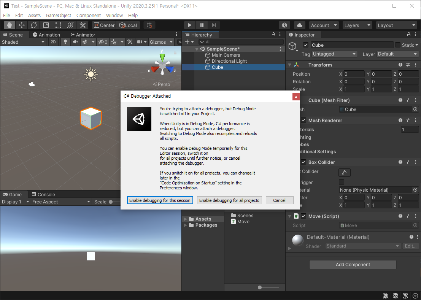Collapse the SampleScene hierarchy
This screenshot has height=300, width=421.
pyautogui.click(x=197, y=49)
